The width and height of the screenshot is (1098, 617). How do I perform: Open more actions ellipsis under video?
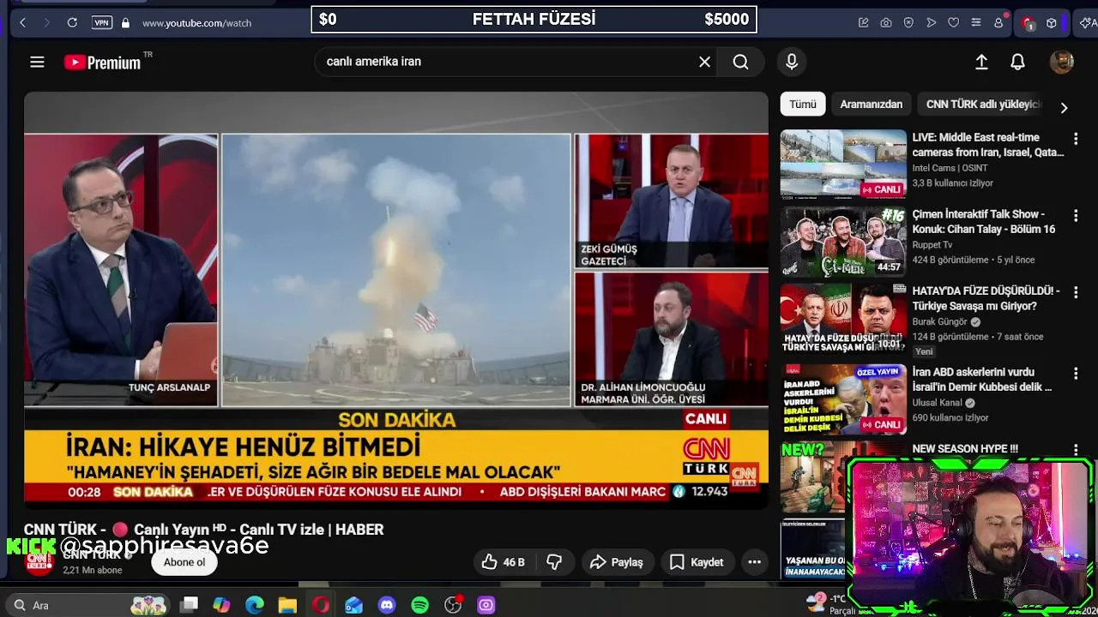coord(754,562)
